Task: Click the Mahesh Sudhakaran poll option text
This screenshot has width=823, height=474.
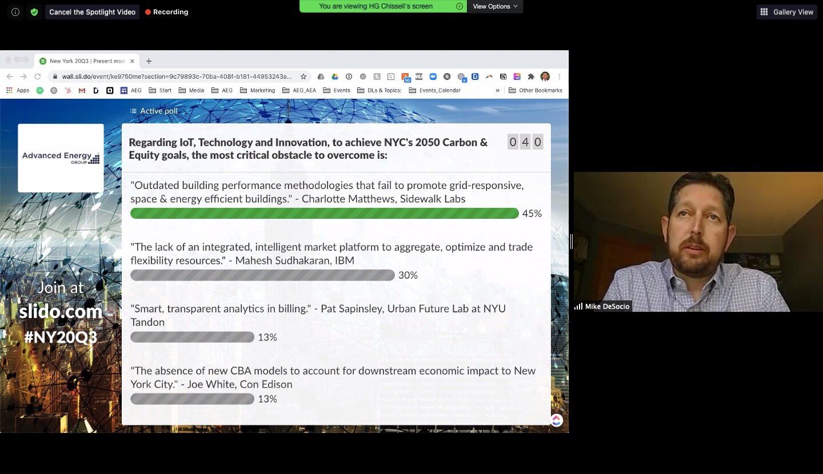Action: point(331,254)
